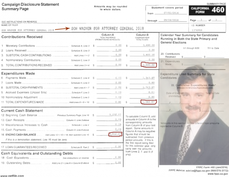Select the "Cash Receipts" line label
Image resolution: width=229 pixels, height=177 pixels.
pyautogui.click(x=15, y=120)
